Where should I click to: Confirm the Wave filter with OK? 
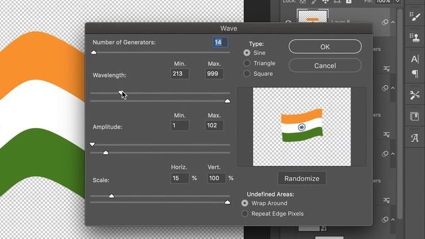[x=325, y=46]
